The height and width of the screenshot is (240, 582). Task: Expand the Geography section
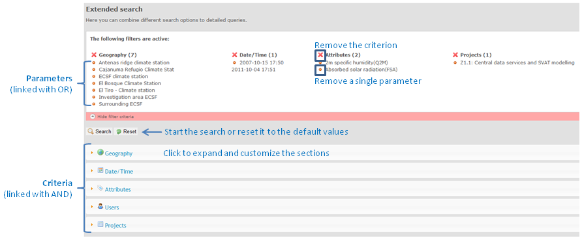tap(118, 153)
